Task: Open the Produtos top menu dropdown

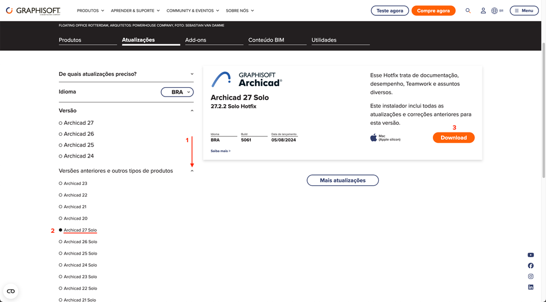Action: (91, 11)
